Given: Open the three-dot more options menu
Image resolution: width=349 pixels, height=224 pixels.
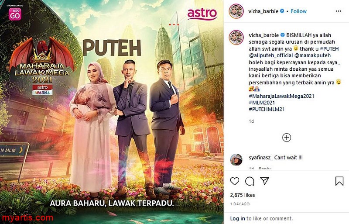Looking at the screenshot, I should point(339,11).
